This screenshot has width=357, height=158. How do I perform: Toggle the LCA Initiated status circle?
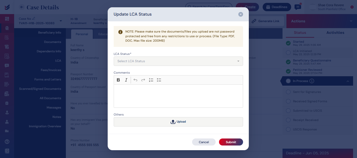[x=288, y=53]
